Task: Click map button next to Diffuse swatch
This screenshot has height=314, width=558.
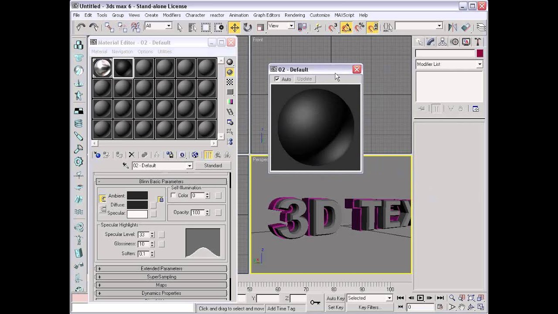Action: 153,205
